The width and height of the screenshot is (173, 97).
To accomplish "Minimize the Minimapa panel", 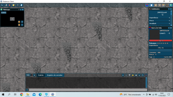I will click(21, 10).
